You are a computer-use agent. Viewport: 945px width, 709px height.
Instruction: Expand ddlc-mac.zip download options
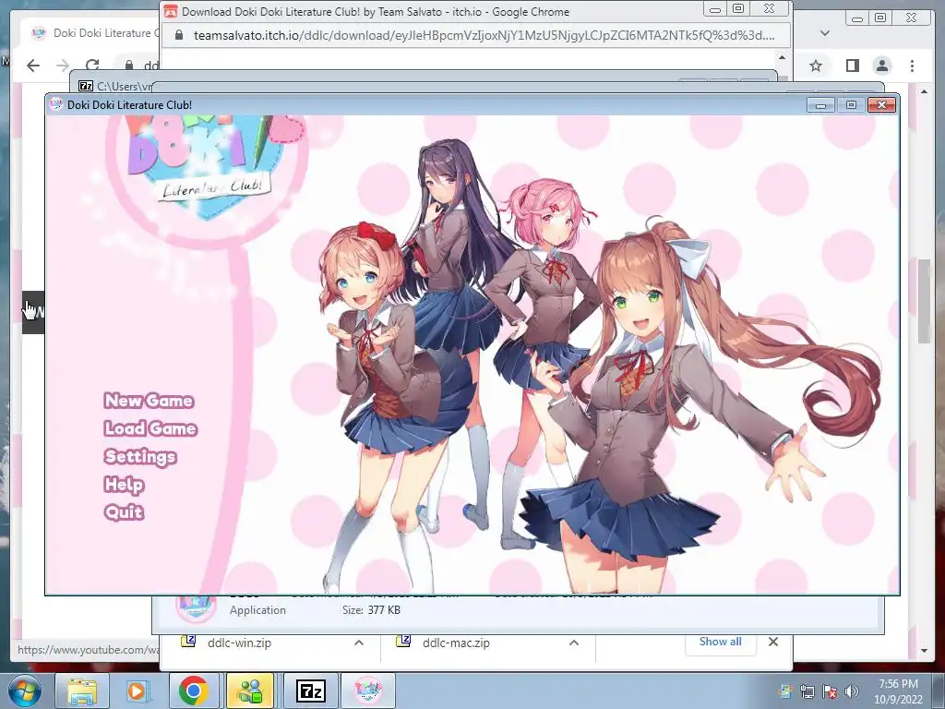point(574,643)
